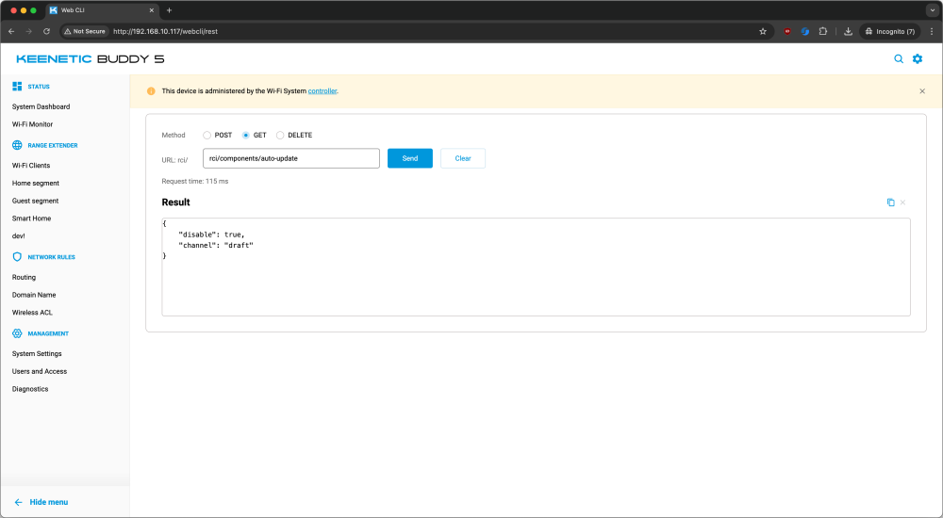
Task: Follow the controller link in the banner
Action: (322, 91)
